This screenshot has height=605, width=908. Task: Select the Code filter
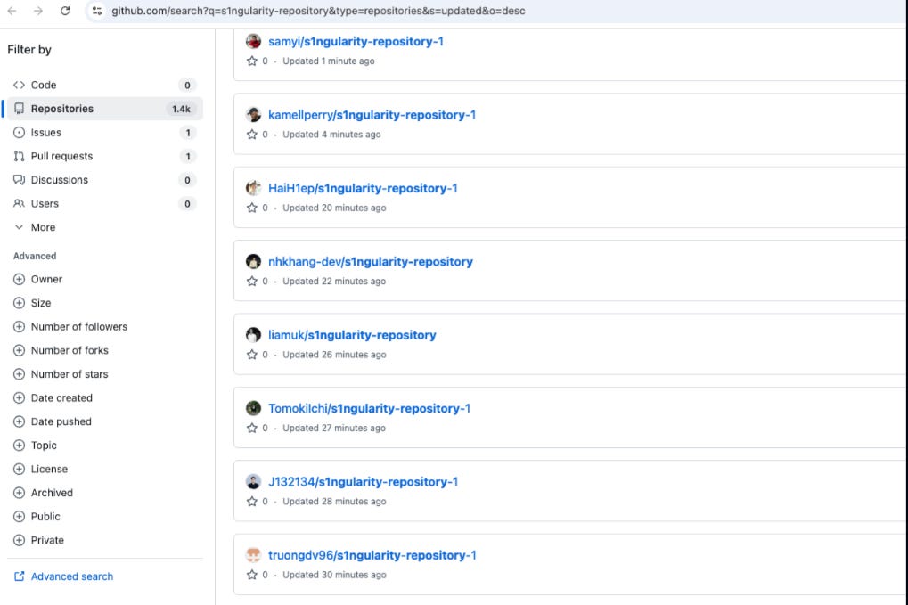pyautogui.click(x=105, y=86)
